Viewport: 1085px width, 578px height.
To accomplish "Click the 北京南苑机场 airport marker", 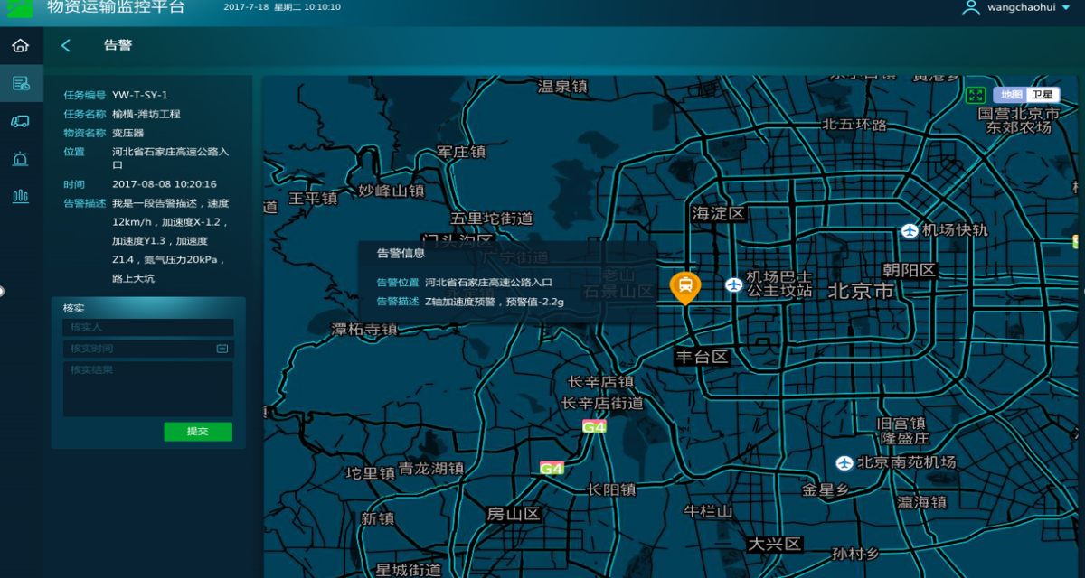I will (844, 462).
